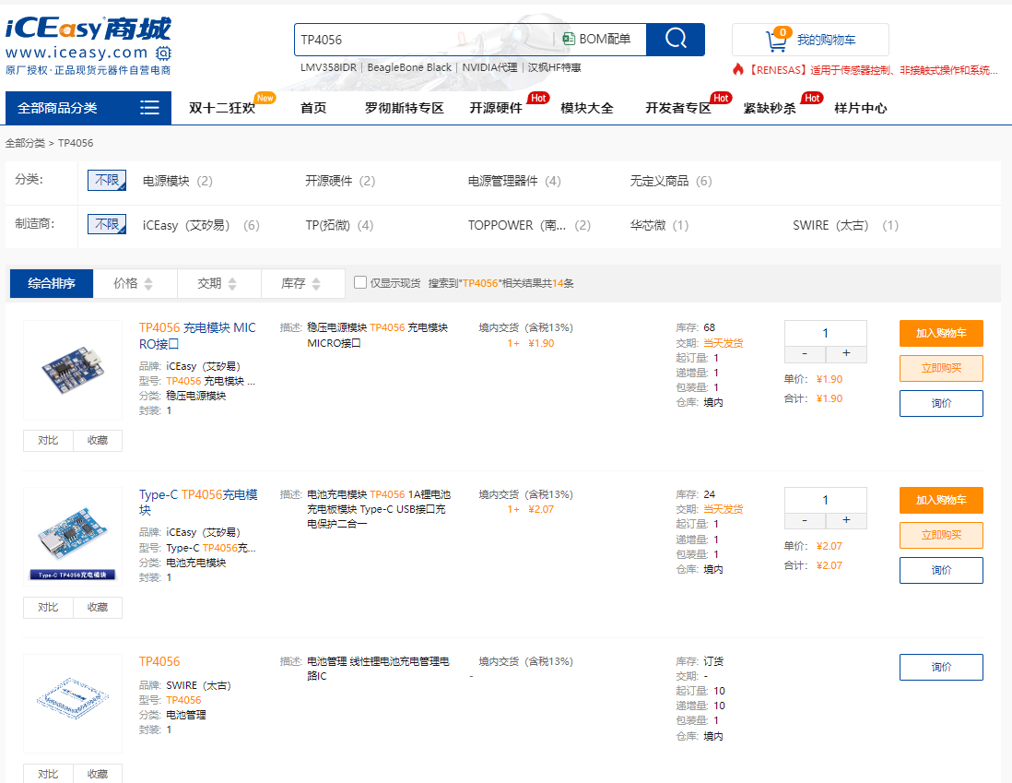This screenshot has width=1012, height=783.
Task: Open 紧缺秒杀 flash sale tab
Action: (x=770, y=108)
